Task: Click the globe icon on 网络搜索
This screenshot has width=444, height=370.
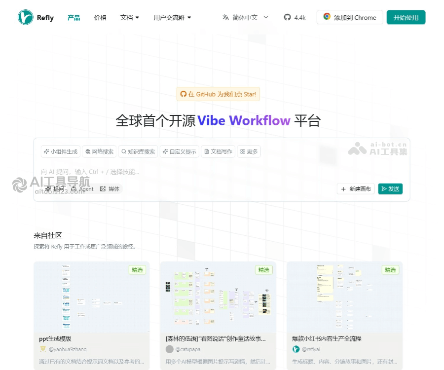Action: [x=88, y=151]
